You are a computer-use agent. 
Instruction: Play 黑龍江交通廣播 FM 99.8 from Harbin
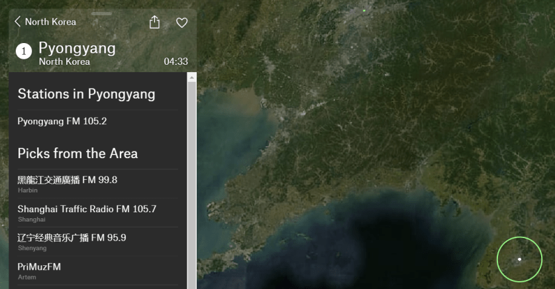[x=67, y=180]
